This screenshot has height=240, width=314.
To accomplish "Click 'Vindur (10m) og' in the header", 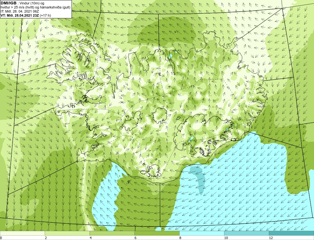I will (32, 3).
